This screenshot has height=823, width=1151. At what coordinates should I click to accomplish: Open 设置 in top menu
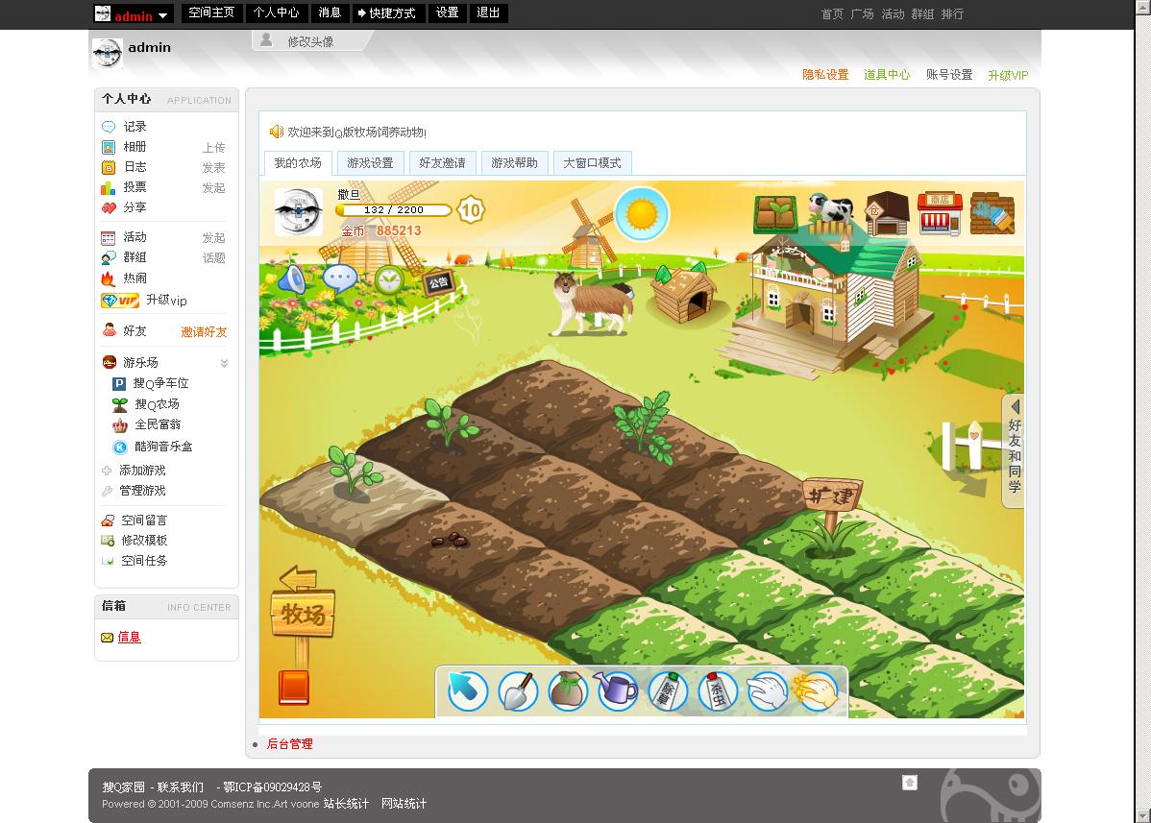[x=447, y=12]
